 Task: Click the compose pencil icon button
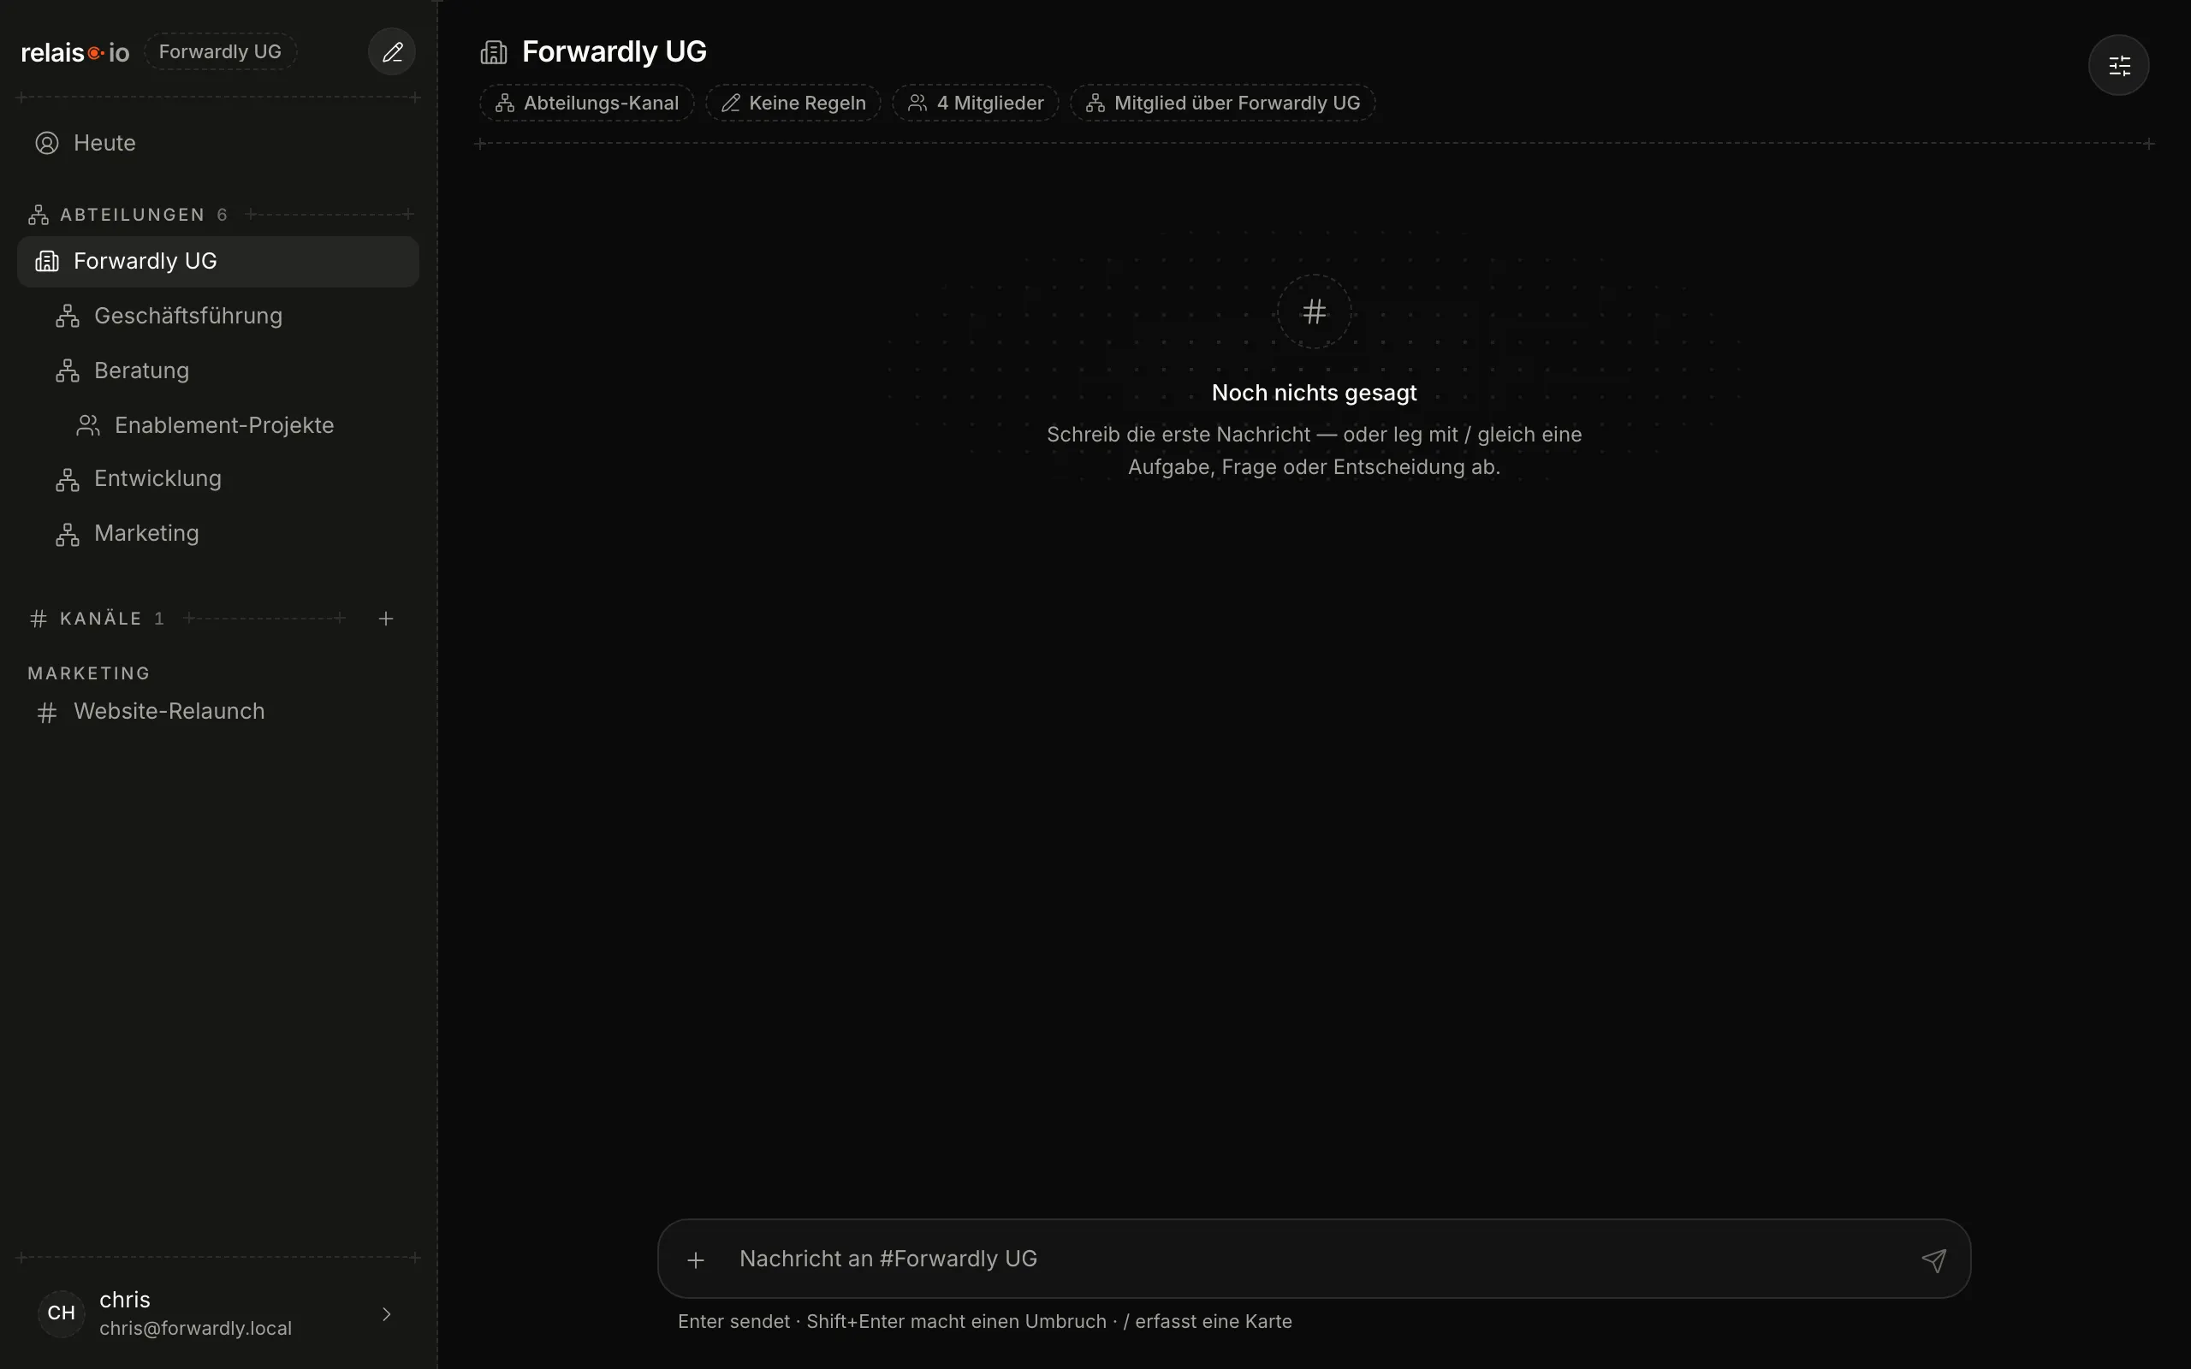point(392,51)
